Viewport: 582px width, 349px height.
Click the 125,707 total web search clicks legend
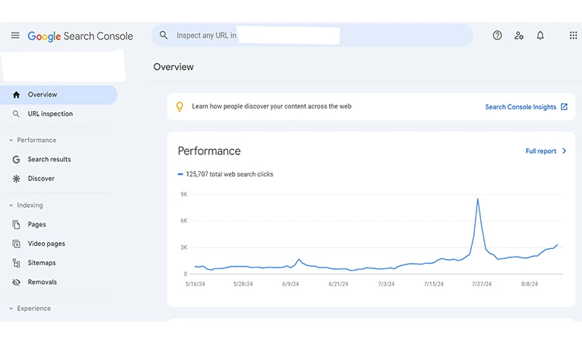coord(226,174)
